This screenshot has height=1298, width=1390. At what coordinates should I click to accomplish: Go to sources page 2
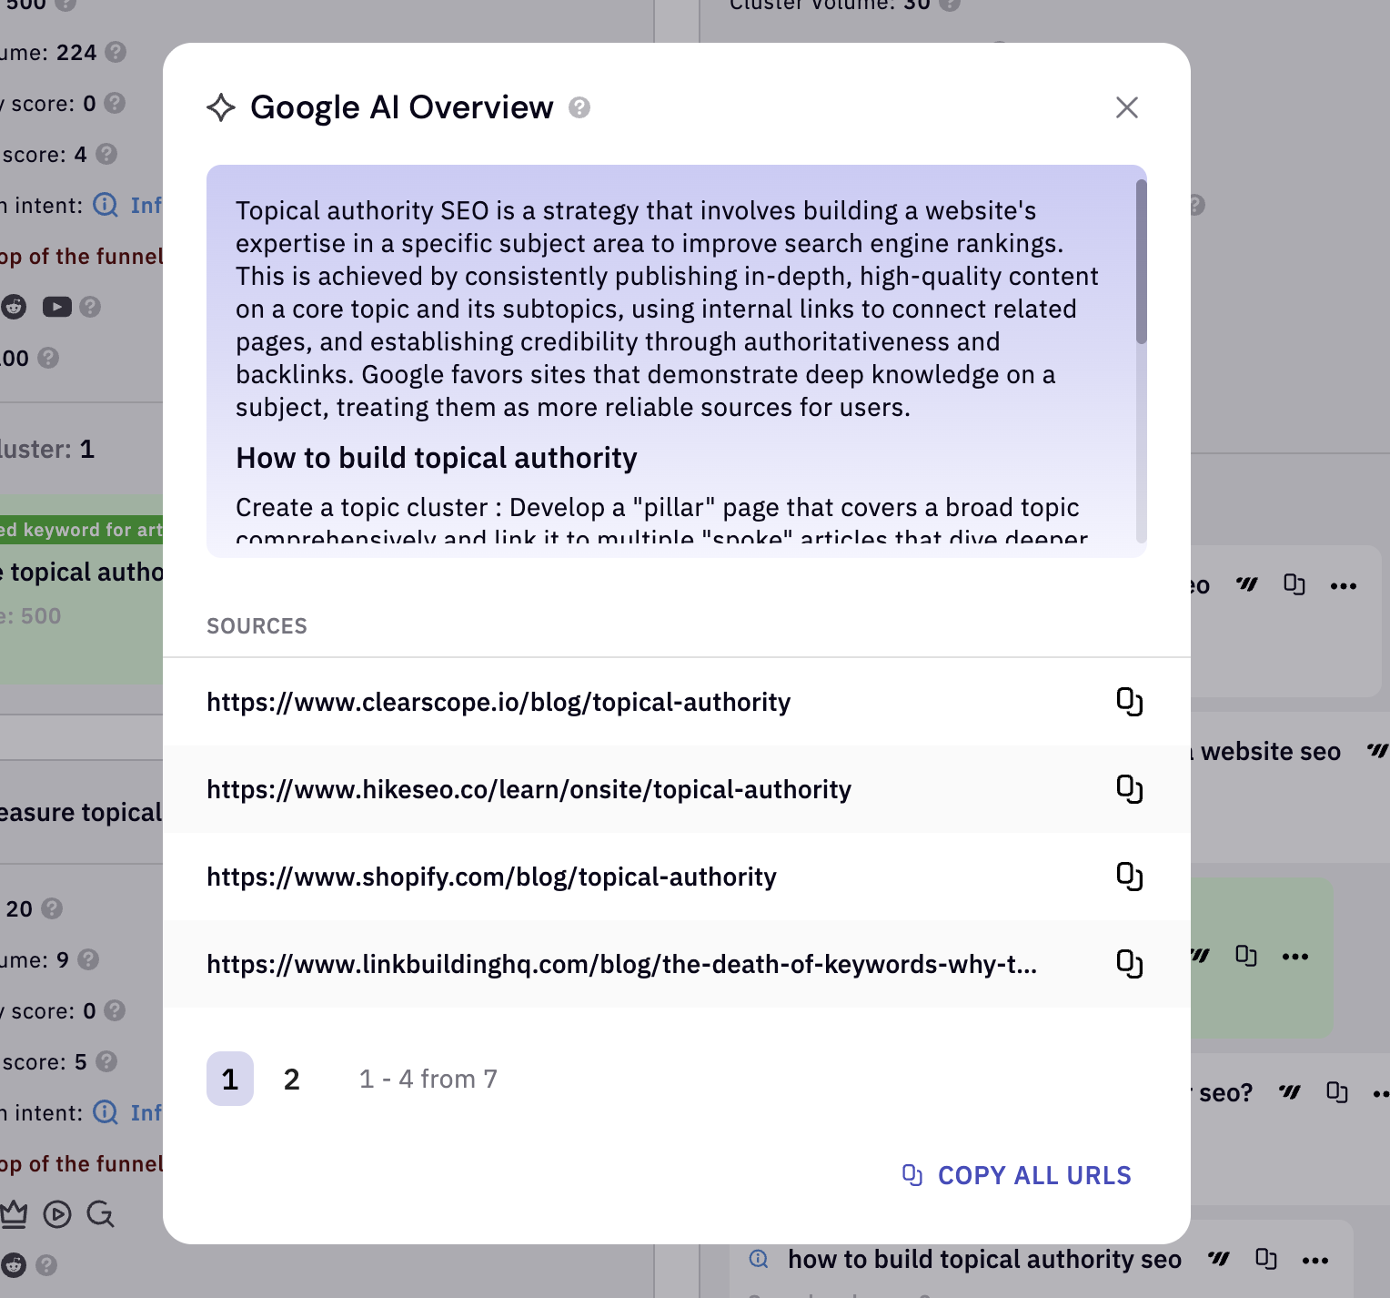(291, 1079)
